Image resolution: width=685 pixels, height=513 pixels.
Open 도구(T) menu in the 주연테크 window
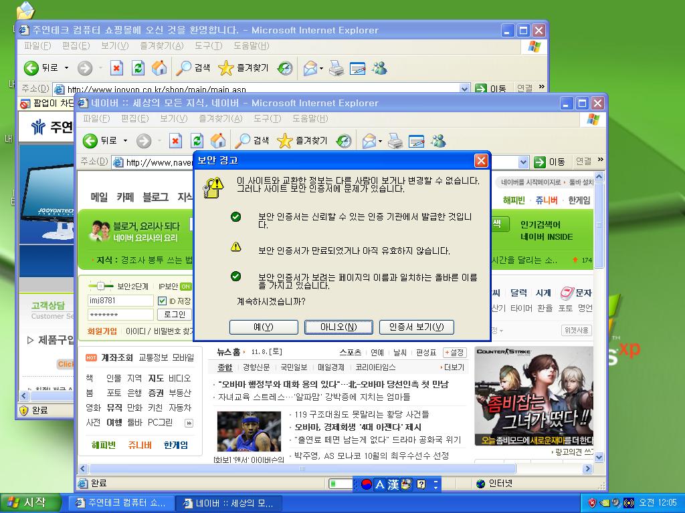(x=209, y=46)
